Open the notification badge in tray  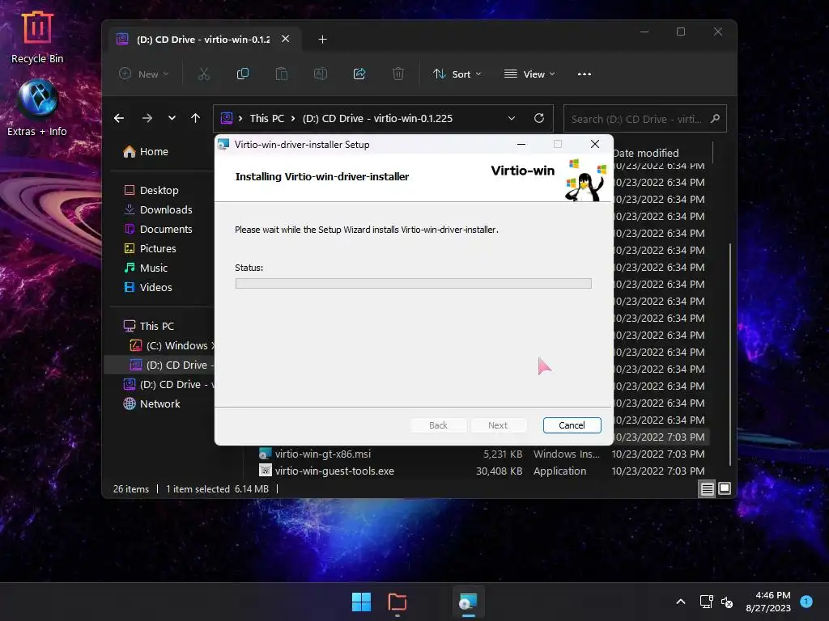pyautogui.click(x=806, y=602)
